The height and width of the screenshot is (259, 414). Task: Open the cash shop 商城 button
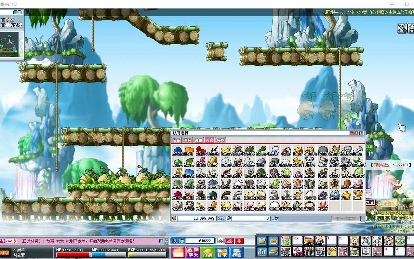pos(178,253)
